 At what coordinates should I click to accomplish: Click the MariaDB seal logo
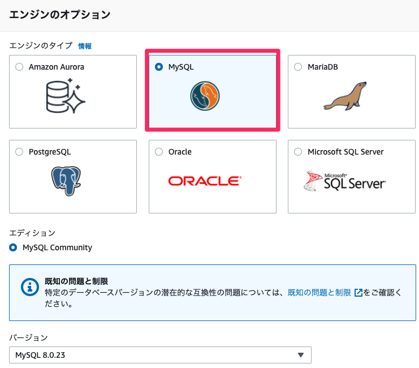[345, 96]
